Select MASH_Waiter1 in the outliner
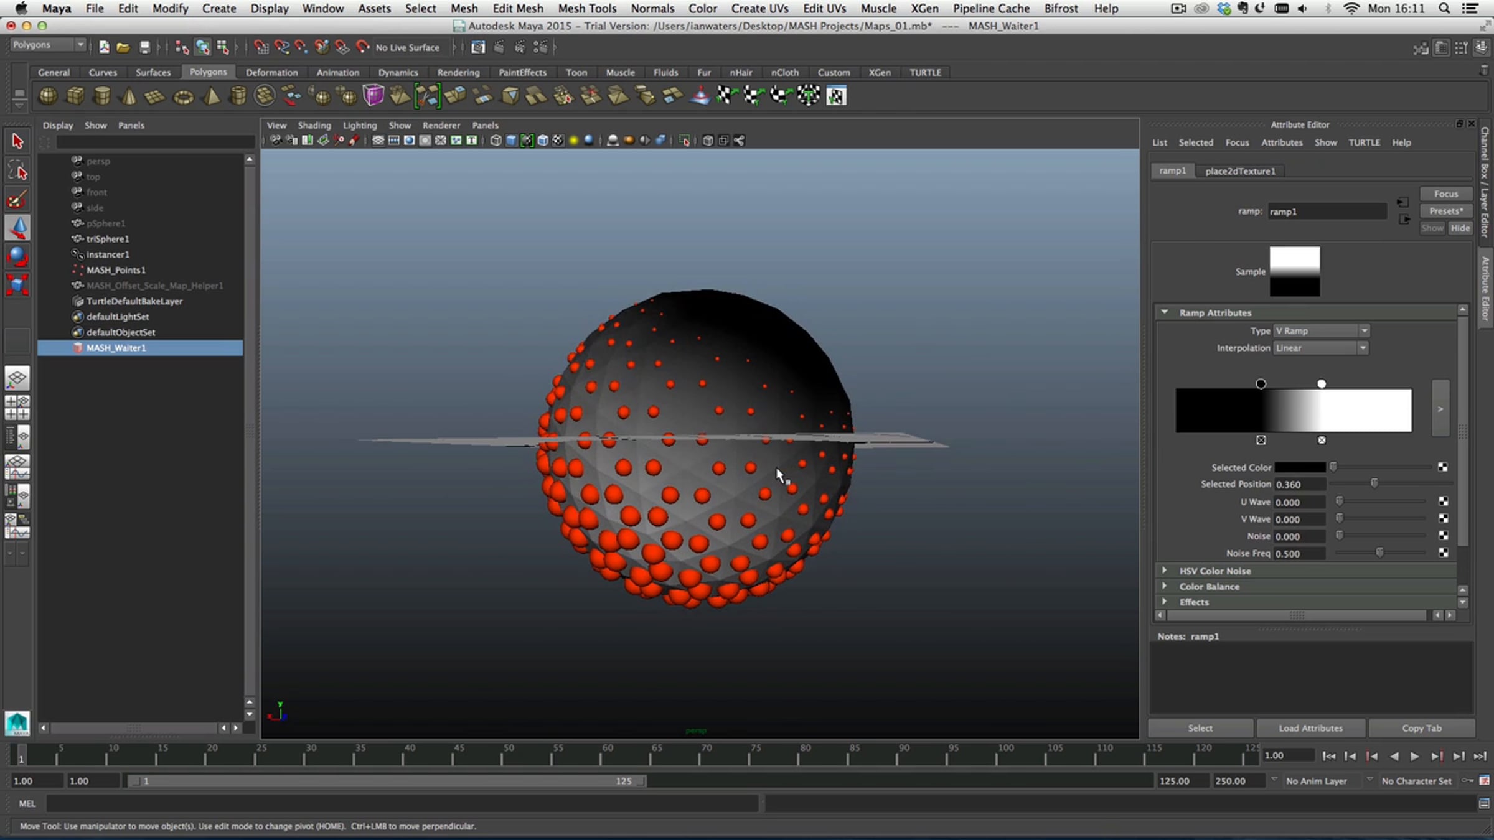1494x840 pixels. tap(140, 348)
